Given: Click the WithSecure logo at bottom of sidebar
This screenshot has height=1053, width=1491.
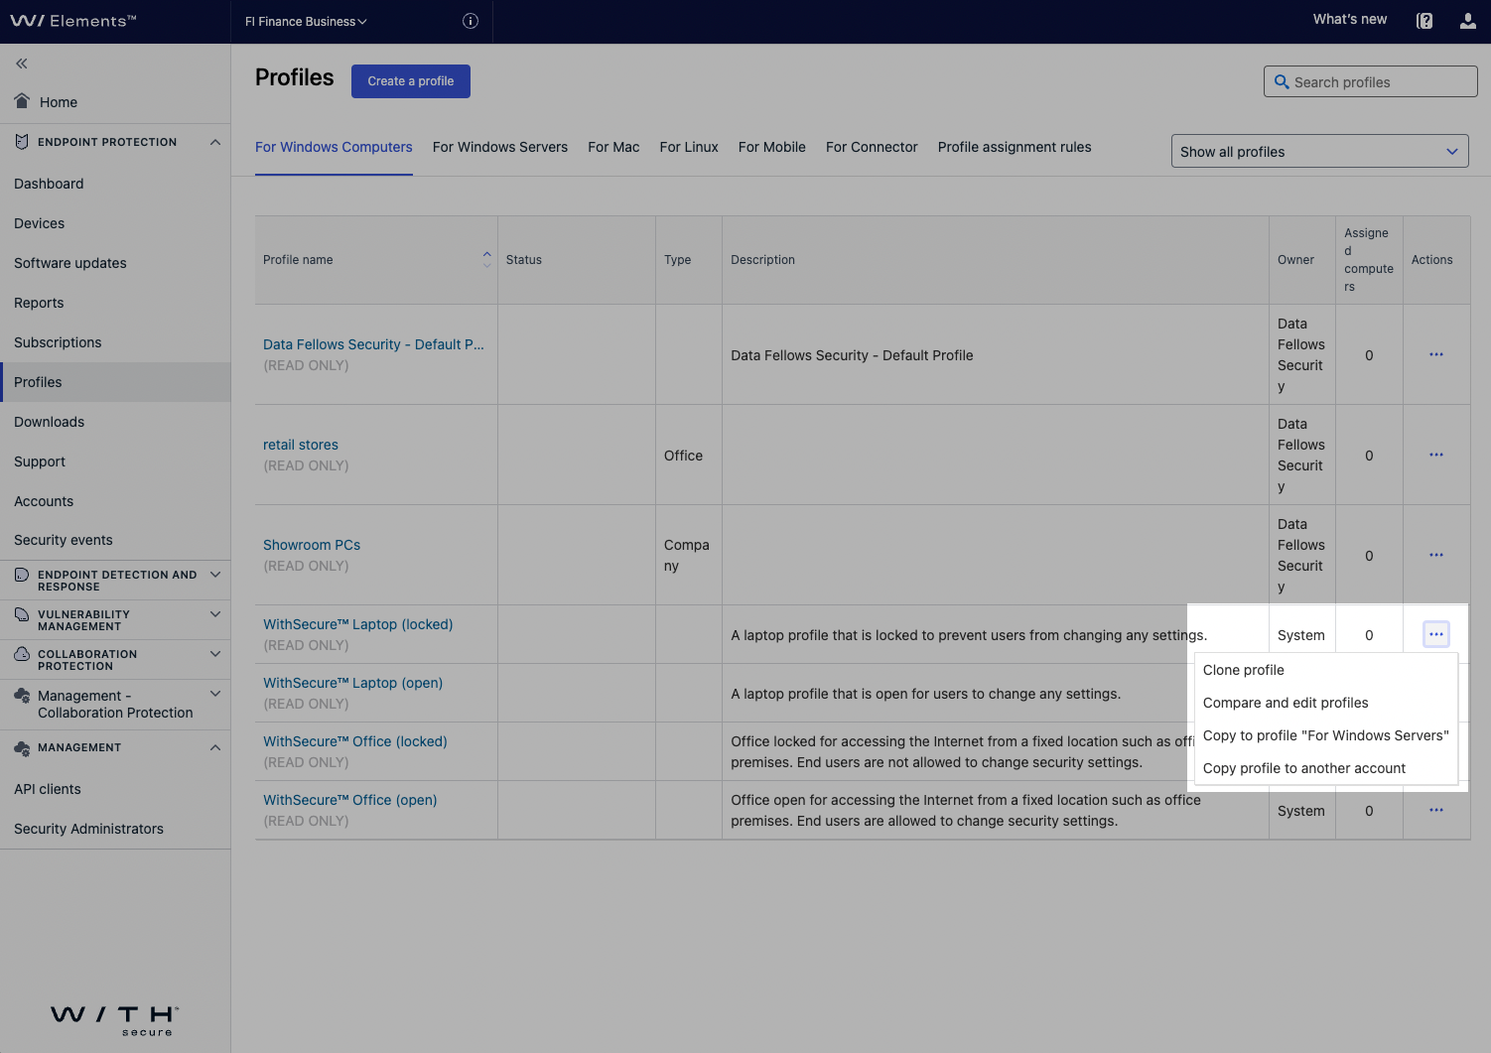Looking at the screenshot, I should coord(113,1020).
